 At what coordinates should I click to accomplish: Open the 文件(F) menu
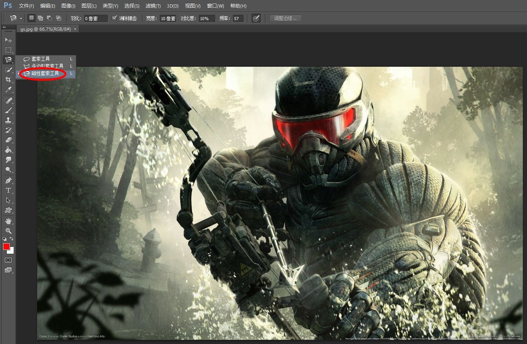click(26, 6)
